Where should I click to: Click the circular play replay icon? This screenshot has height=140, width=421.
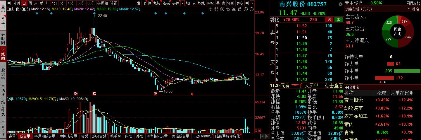pos(222,9)
